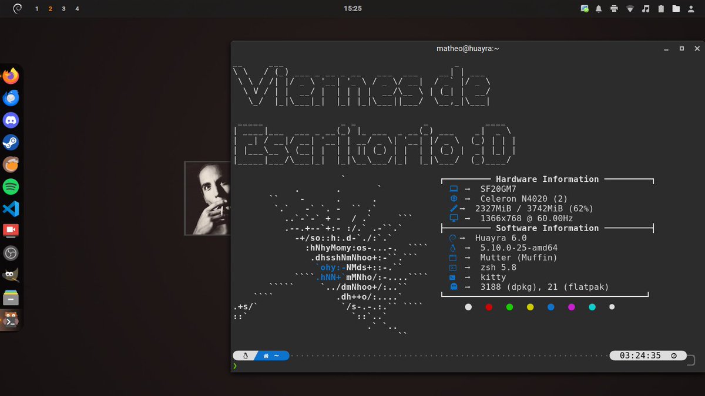This screenshot has height=396, width=705.
Task: Open the printer tray icon
Action: [614, 8]
